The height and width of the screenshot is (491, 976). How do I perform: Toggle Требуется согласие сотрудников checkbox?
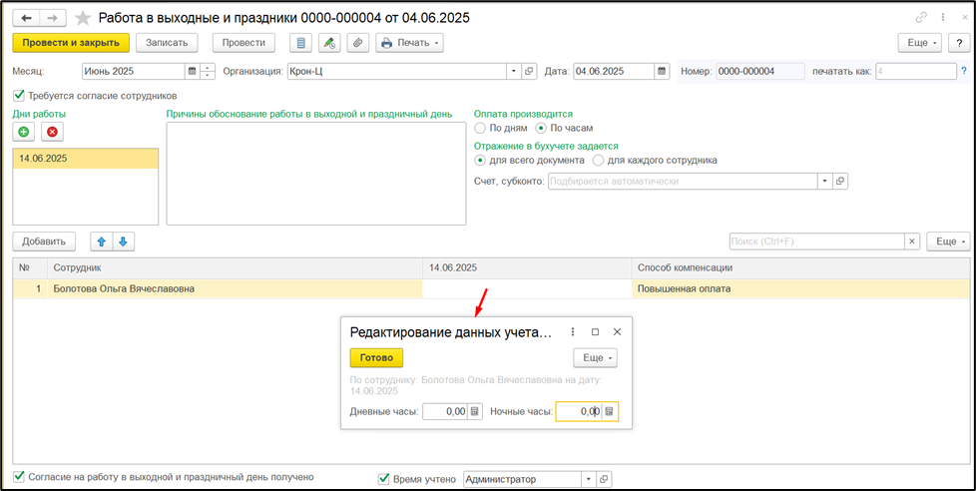pos(18,96)
